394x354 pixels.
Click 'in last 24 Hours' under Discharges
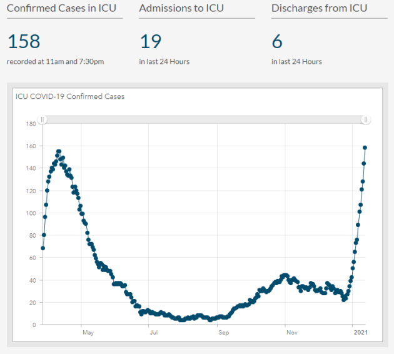point(296,61)
